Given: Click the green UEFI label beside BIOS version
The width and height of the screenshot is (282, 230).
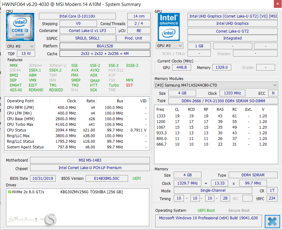Looking at the screenshot, I should coord(137,178).
